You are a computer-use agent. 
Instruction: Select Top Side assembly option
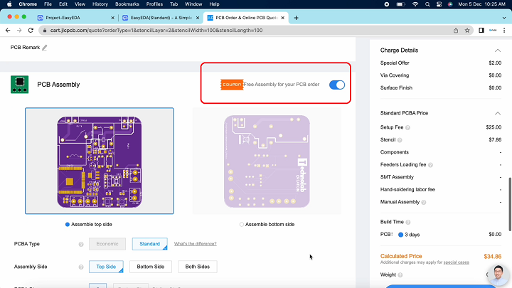point(106,267)
